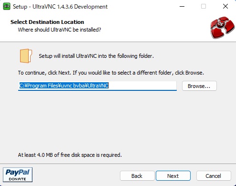Image resolution: width=236 pixels, height=186 pixels.
Task: Cancel the UltraVNC installation
Action: tap(214, 176)
